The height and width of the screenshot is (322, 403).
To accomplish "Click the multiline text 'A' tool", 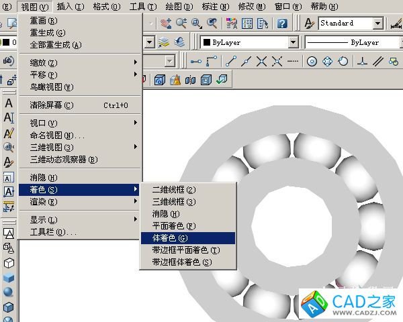I will (9, 104).
